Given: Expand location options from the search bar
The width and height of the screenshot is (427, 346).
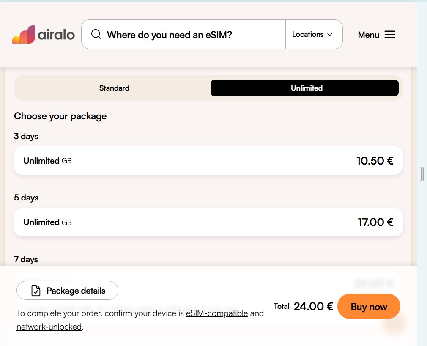Looking at the screenshot, I should click(x=313, y=35).
